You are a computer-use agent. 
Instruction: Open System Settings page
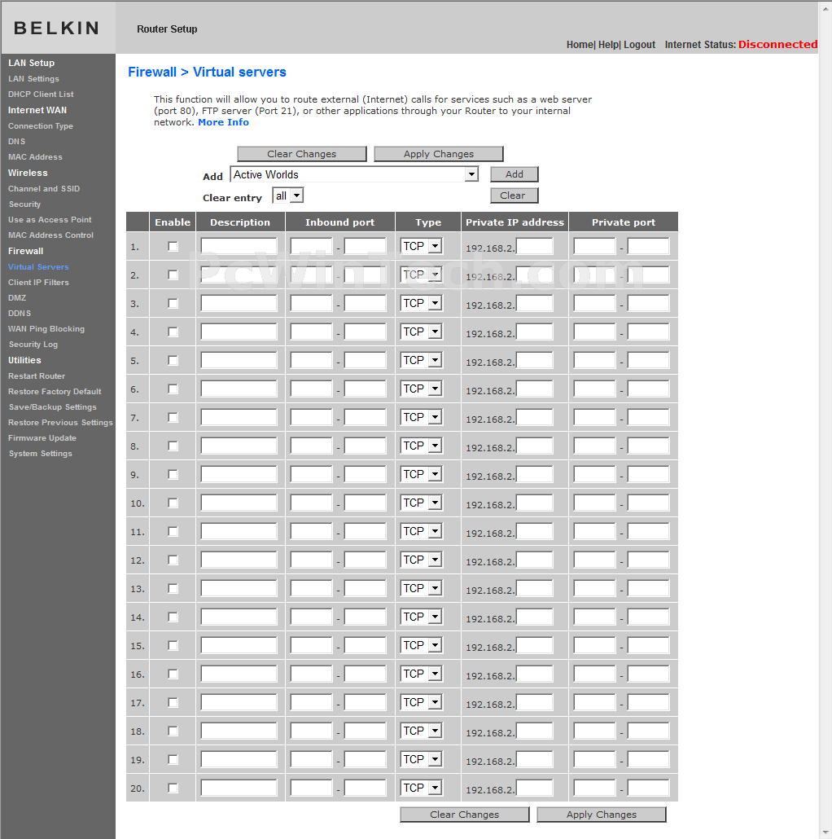40,454
